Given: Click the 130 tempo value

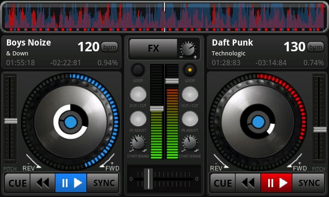Looking at the screenshot, I should click(294, 47).
